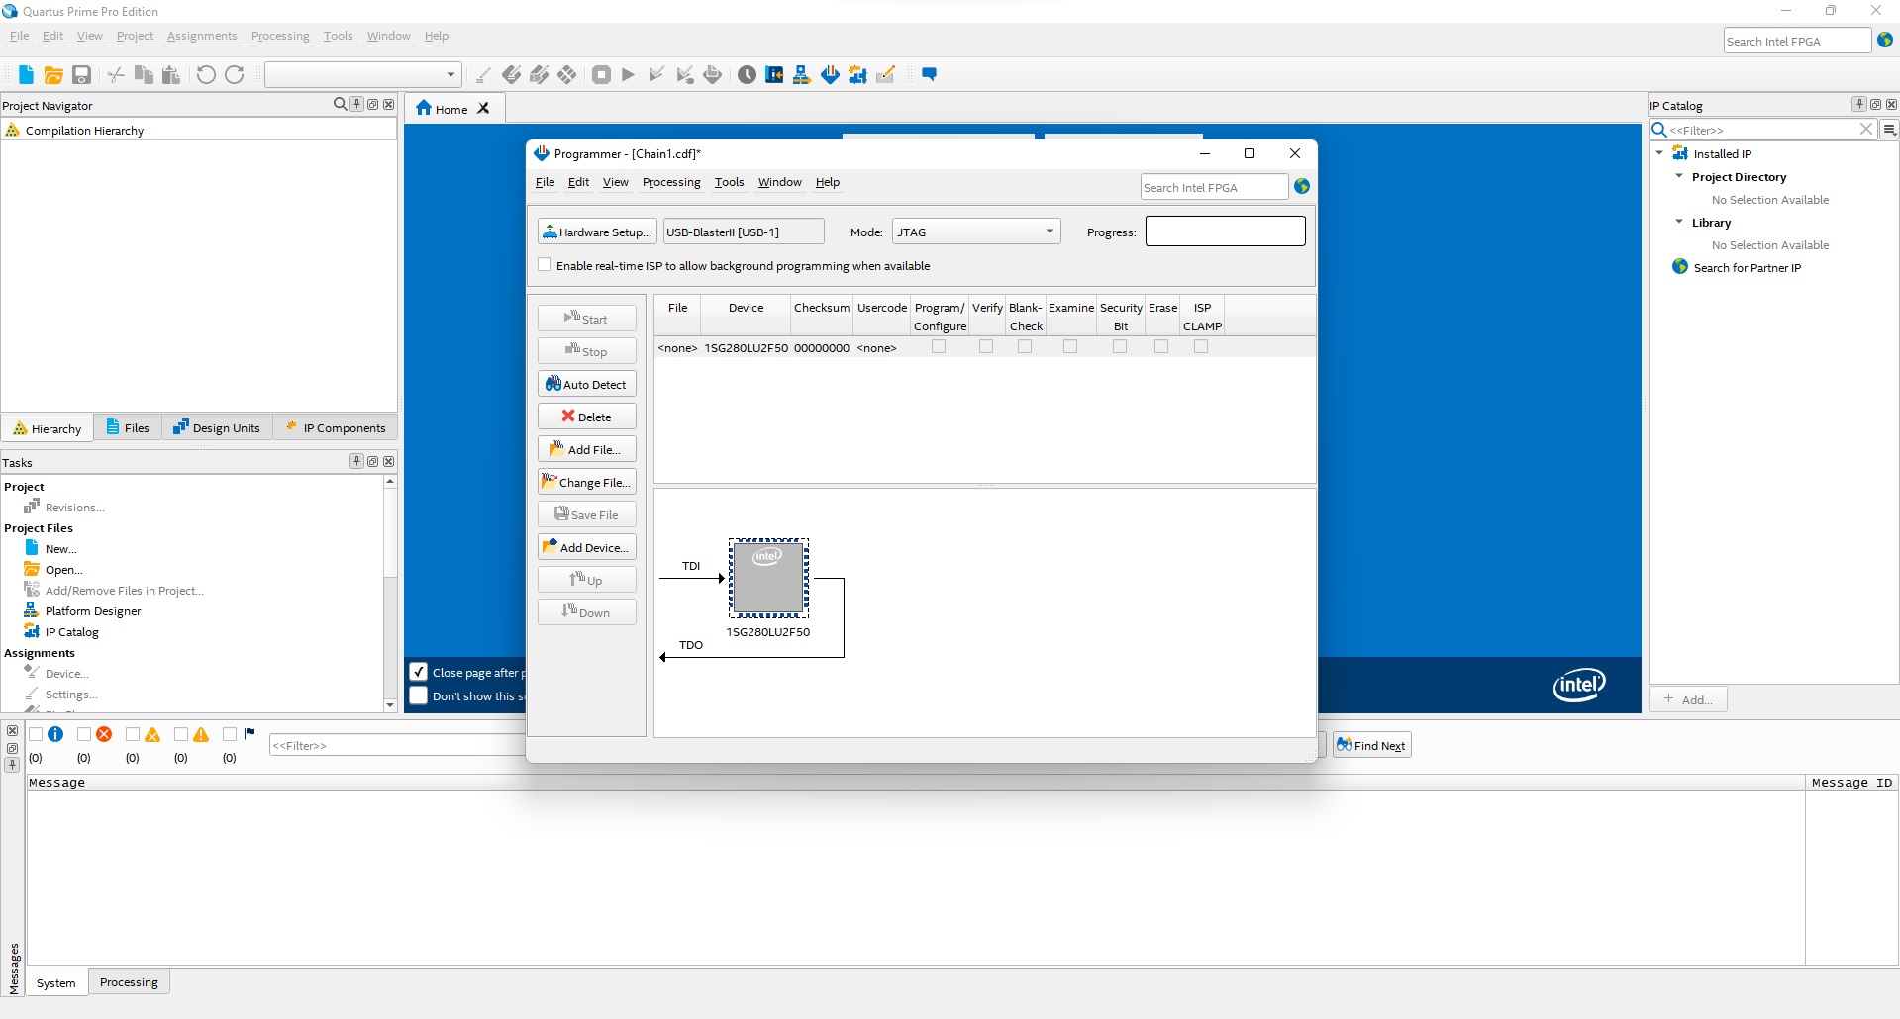Click the search icon in Project Navigator

[341, 104]
